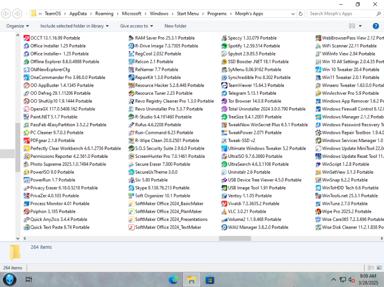Select the SoftMaker Office 2024_TextMaker icon
The height and width of the screenshot is (287, 384).
point(131,227)
